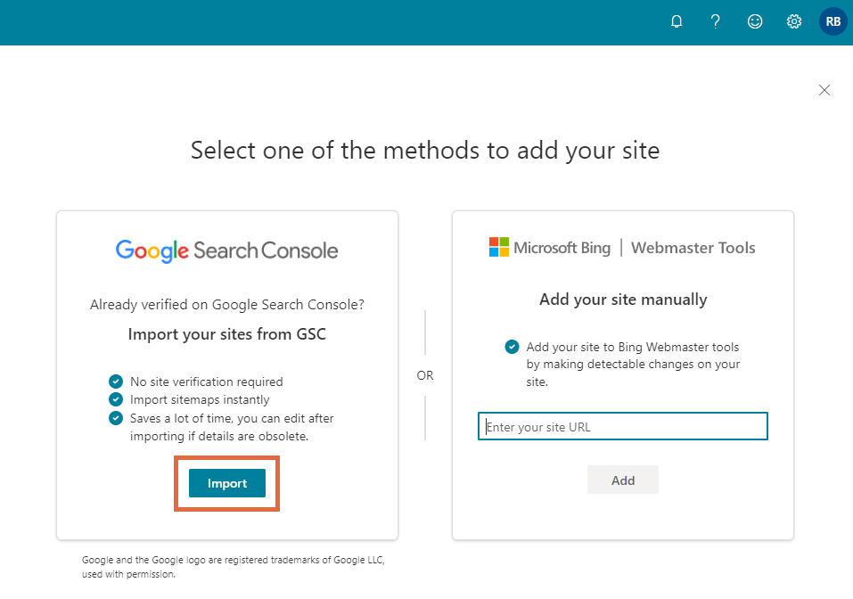Click checkmark beside "Import sitemaps instantly"

(116, 399)
